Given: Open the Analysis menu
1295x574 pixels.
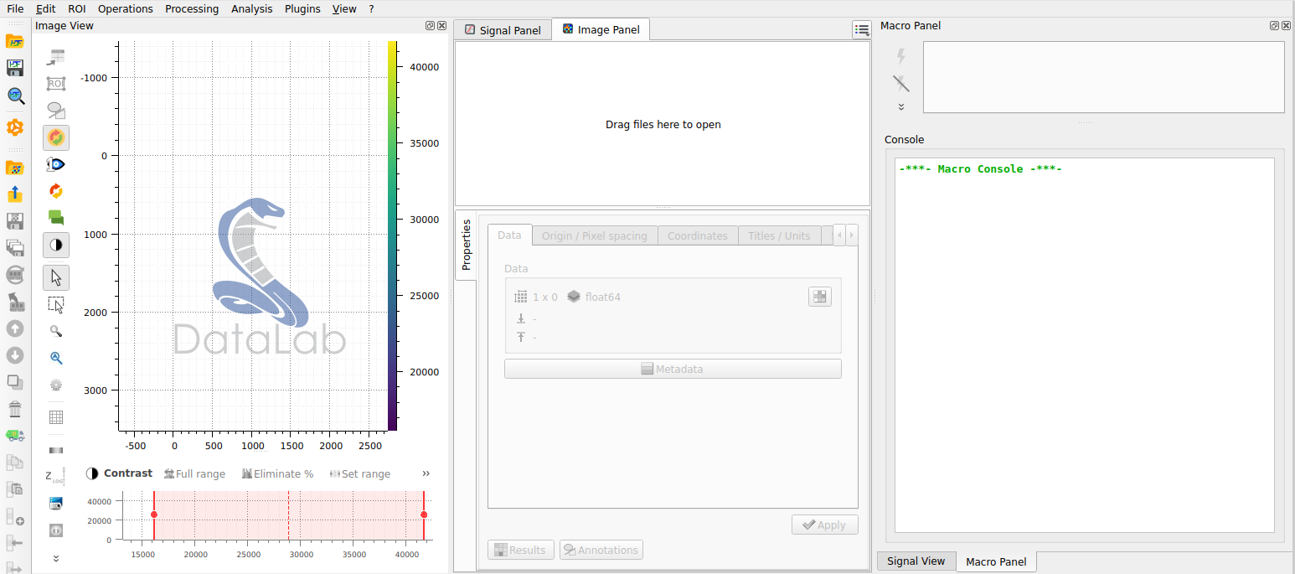Looking at the screenshot, I should (252, 8).
